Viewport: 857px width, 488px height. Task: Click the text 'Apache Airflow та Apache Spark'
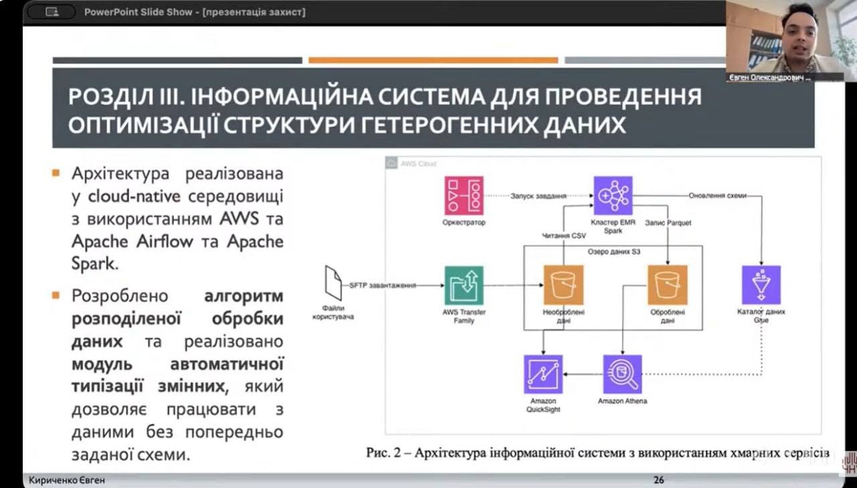coord(177,252)
